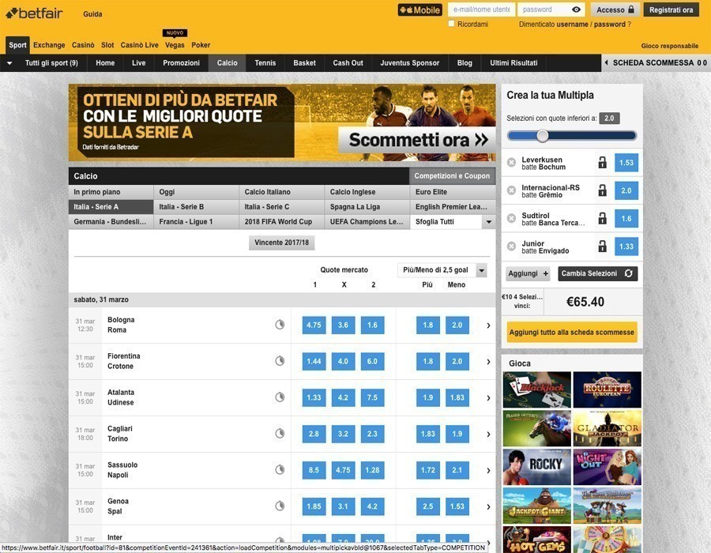
Task: Open Dimenticato username / password link
Action: click(x=575, y=24)
